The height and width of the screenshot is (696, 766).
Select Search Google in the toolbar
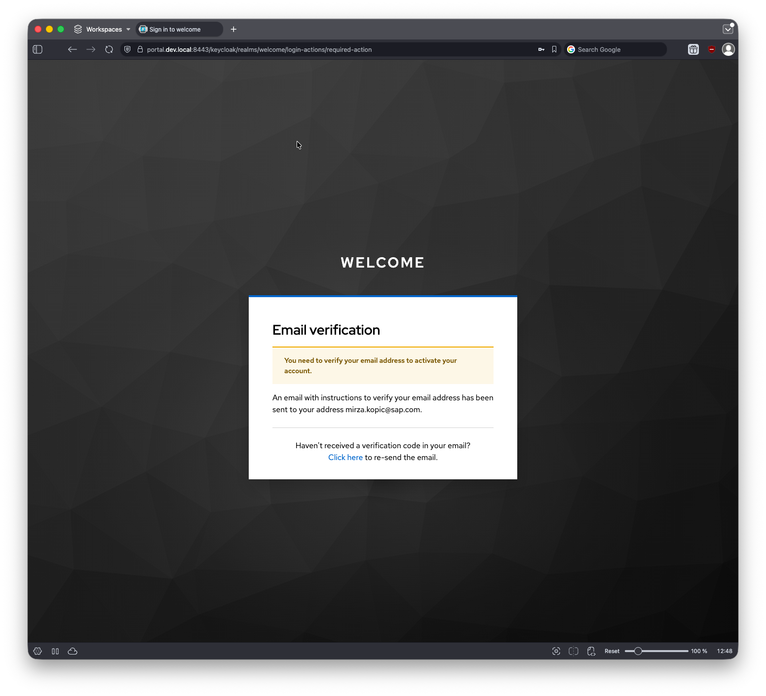pos(614,49)
